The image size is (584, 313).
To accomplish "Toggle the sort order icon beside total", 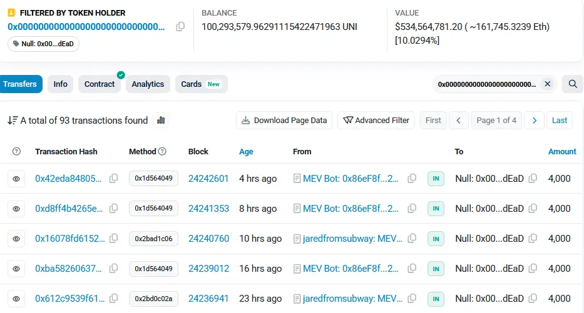I will (13, 121).
